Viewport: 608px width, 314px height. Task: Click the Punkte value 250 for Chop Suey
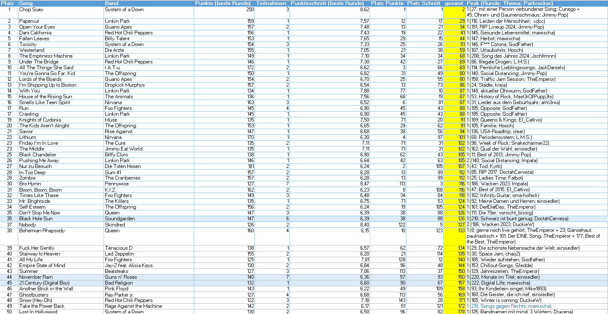250,10
